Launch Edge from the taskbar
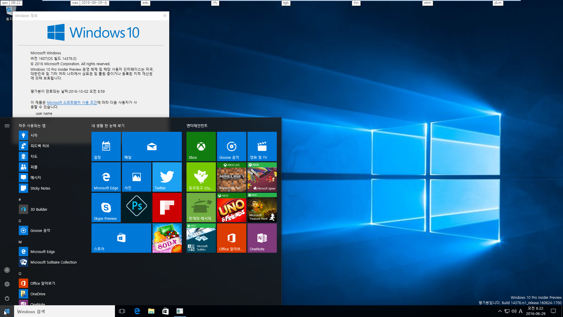 pyautogui.click(x=137, y=311)
